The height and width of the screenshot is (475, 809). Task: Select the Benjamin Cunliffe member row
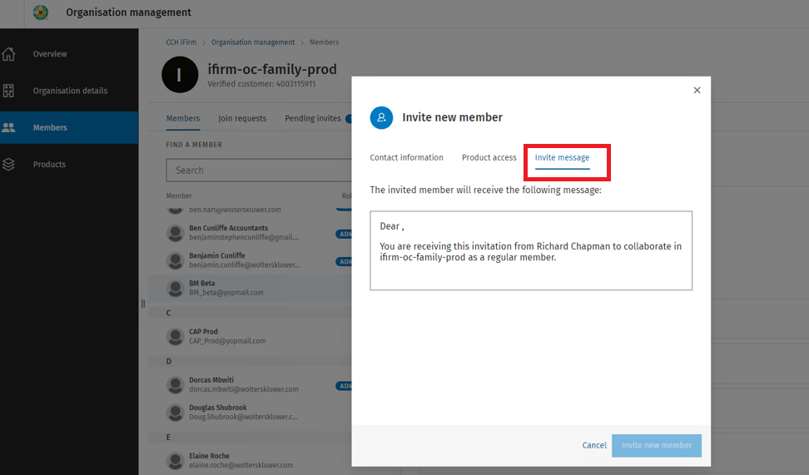tap(250, 260)
